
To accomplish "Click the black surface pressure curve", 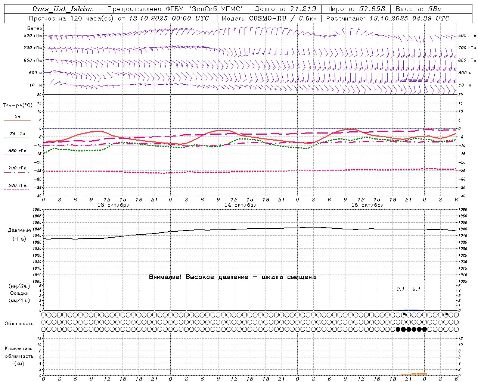I will (249, 229).
